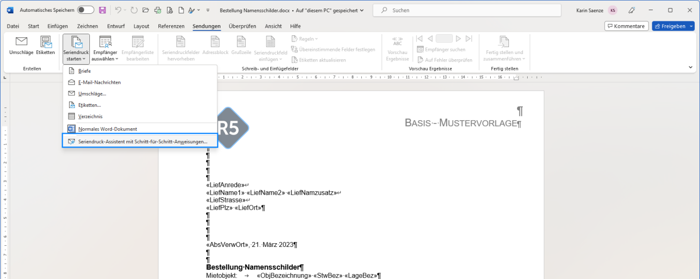Click the next record arrow icon
The image size is (700, 279).
459,38
